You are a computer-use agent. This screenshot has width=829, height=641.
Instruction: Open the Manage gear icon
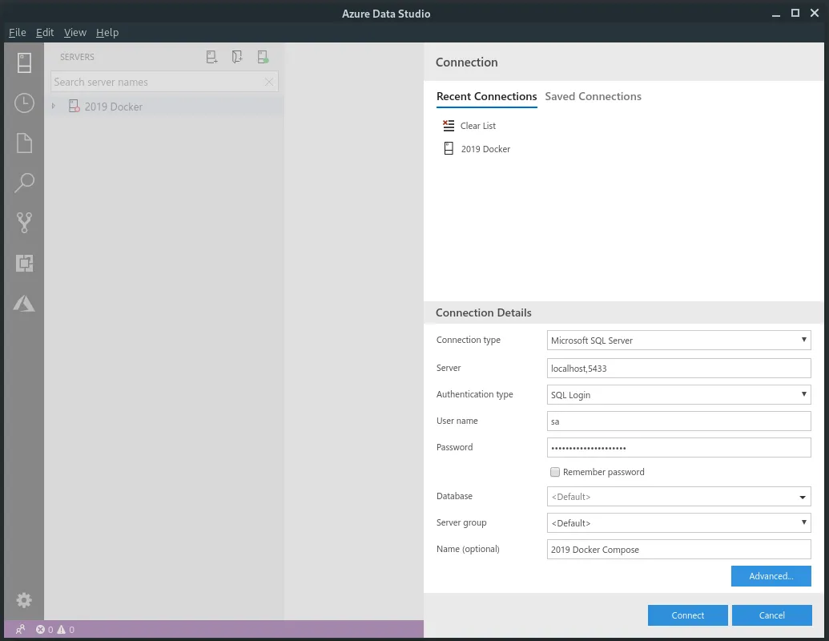(24, 600)
